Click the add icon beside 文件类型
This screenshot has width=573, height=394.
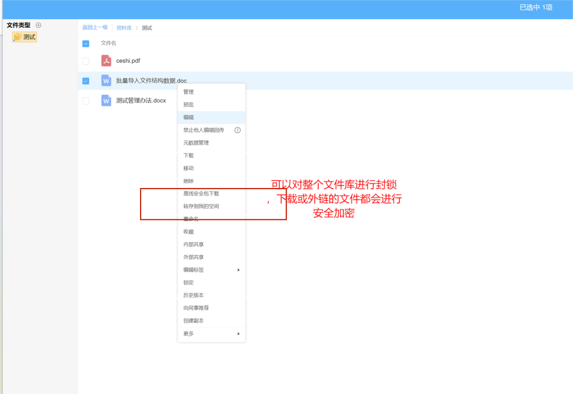[x=39, y=25]
